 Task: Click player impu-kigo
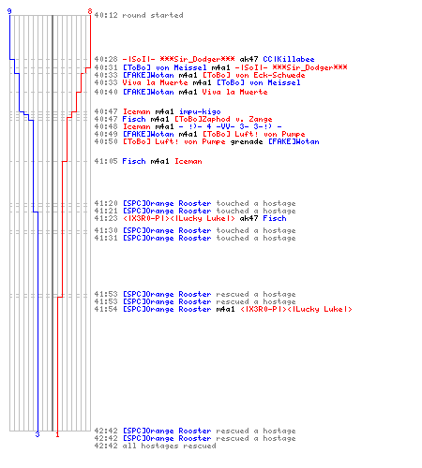pyautogui.click(x=200, y=111)
